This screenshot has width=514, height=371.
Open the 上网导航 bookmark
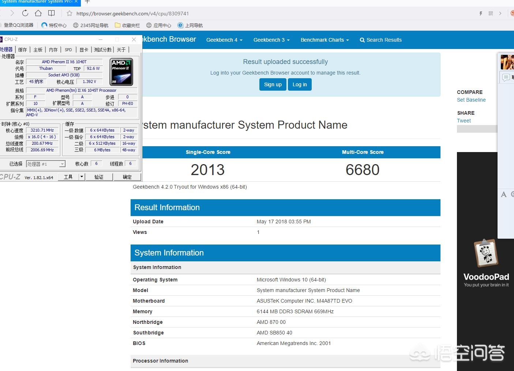coord(190,25)
